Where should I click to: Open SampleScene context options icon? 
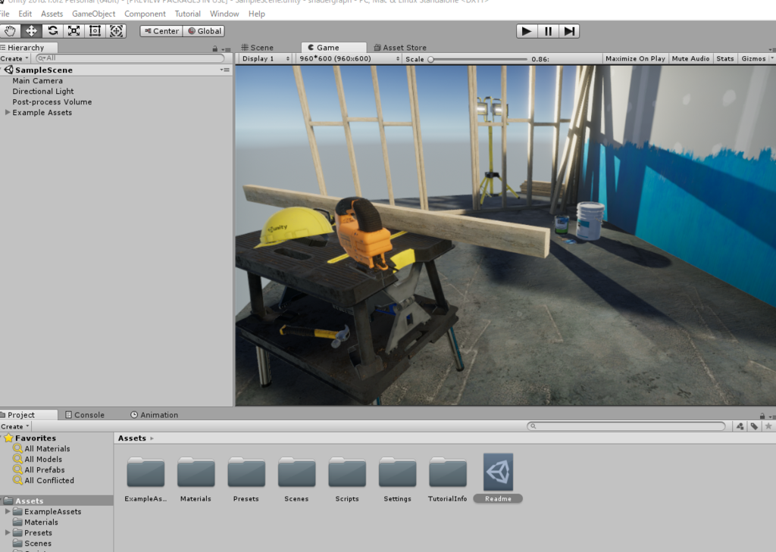[224, 70]
